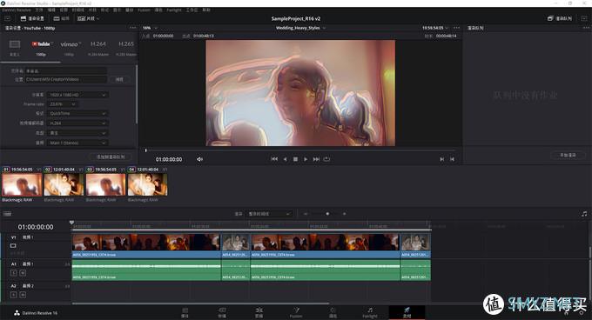The height and width of the screenshot is (320, 592).
Task: Open the Render Settings panel button
Action: (x=32, y=18)
